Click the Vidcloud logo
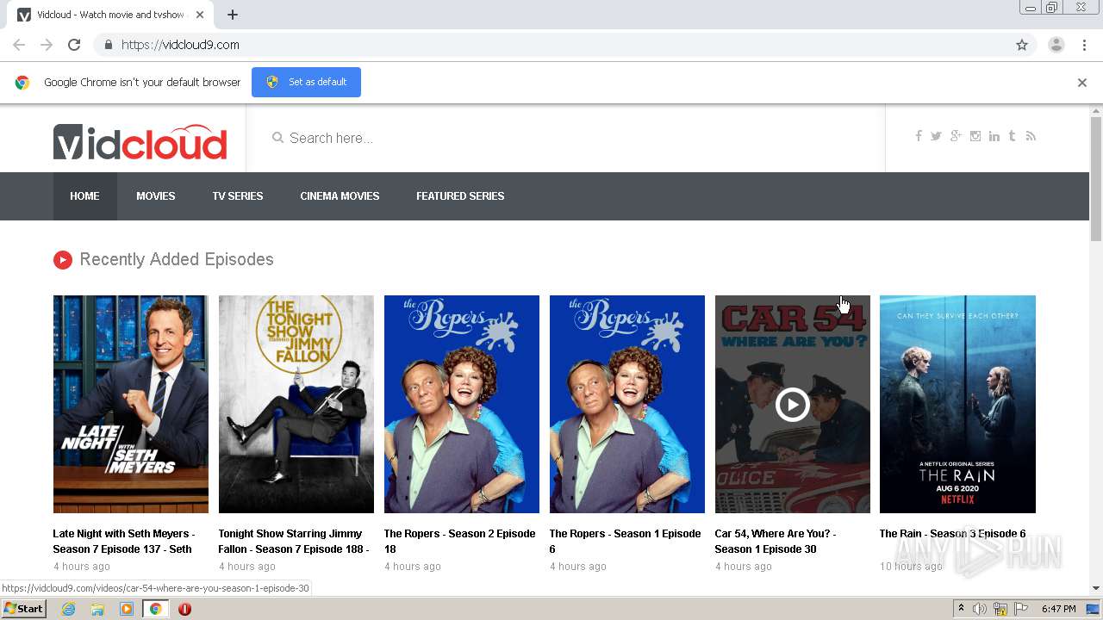Screen dimensions: 1103x620 tap(140, 142)
